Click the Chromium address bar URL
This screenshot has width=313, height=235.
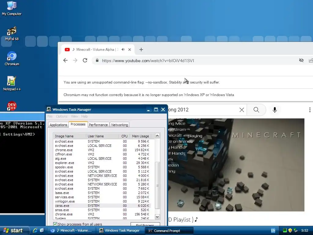(x=148, y=61)
